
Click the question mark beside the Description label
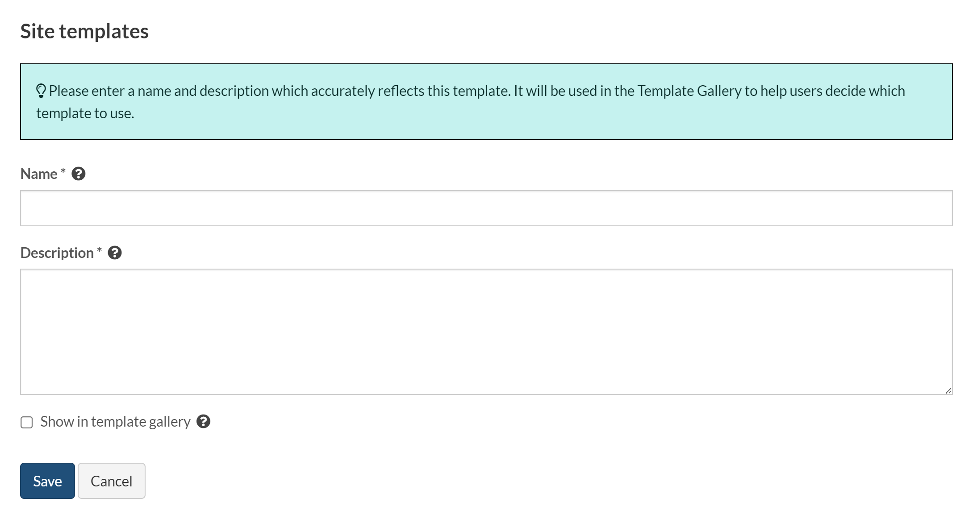pos(115,253)
